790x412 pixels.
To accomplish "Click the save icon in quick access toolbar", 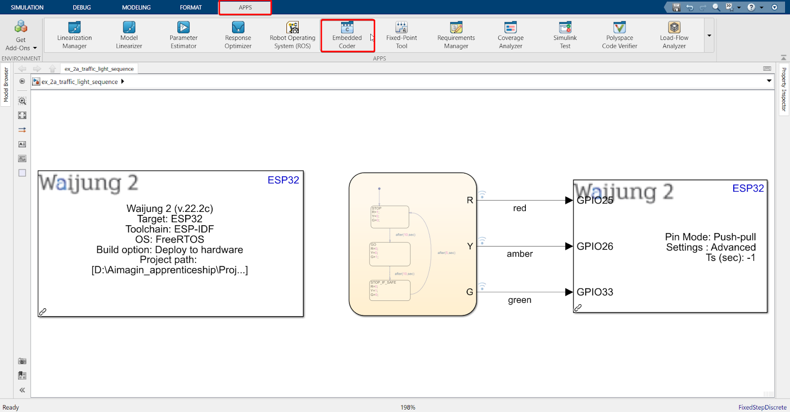I will [676, 7].
